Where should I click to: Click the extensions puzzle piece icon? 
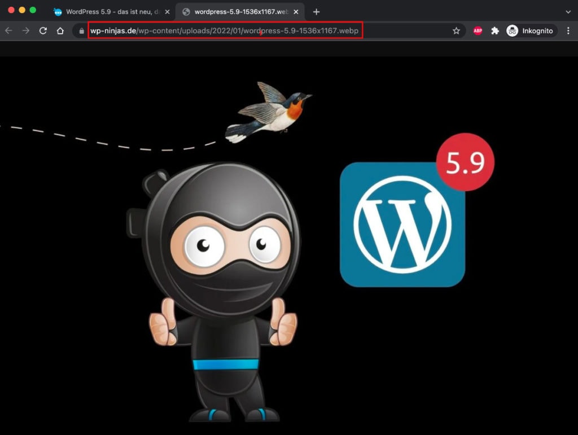(496, 30)
